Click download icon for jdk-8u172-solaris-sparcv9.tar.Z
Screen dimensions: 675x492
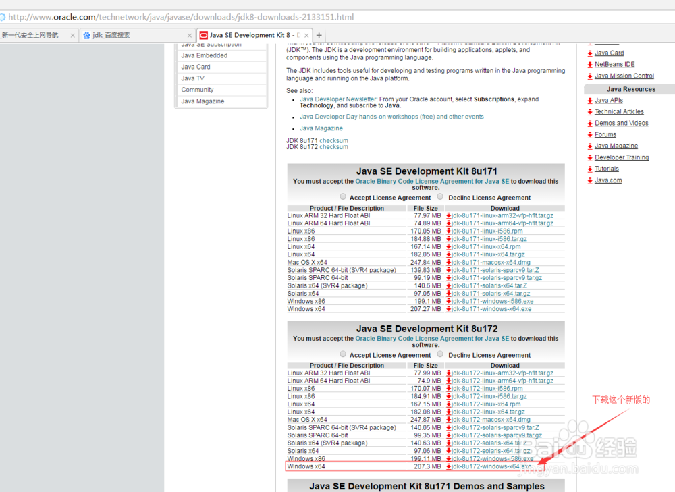[x=449, y=427]
